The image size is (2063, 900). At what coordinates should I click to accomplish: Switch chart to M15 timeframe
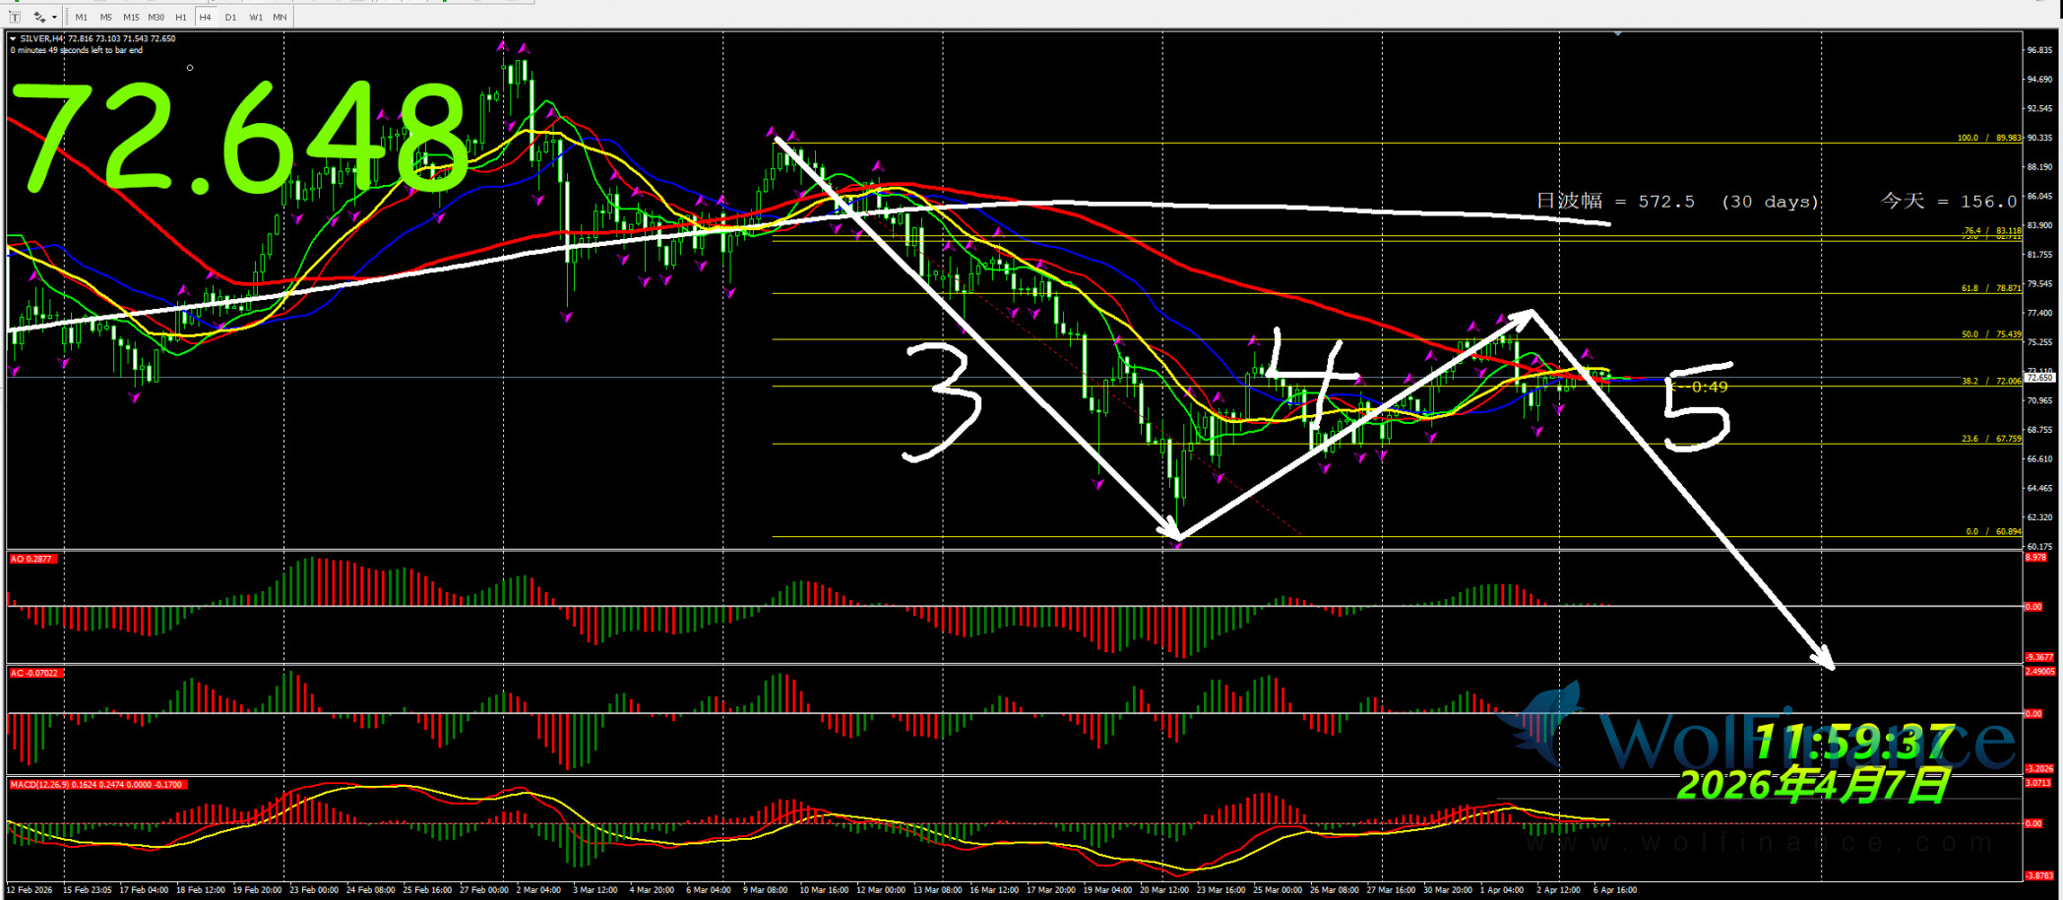pyautogui.click(x=131, y=17)
